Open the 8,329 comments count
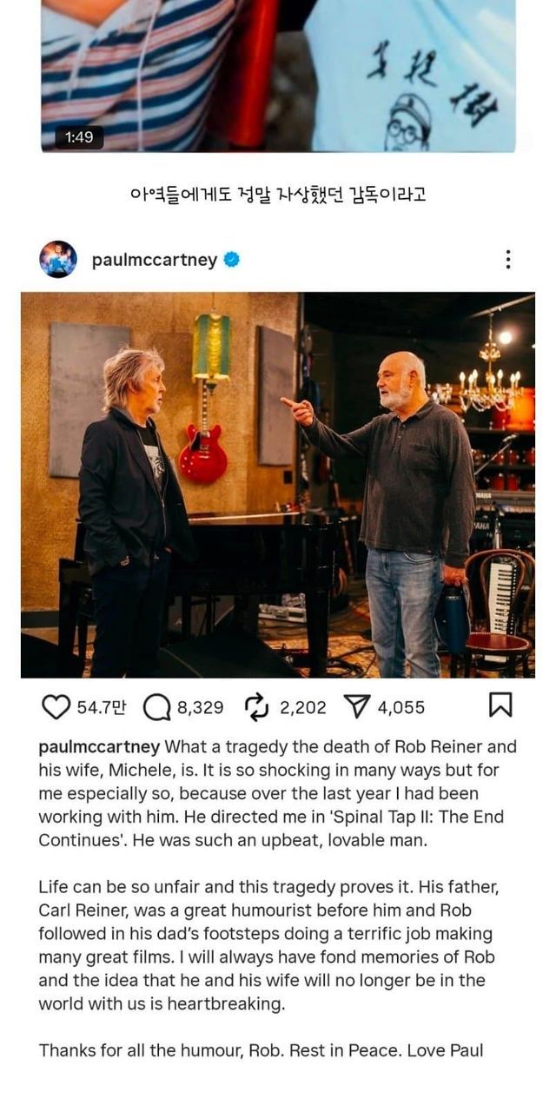 [201, 707]
